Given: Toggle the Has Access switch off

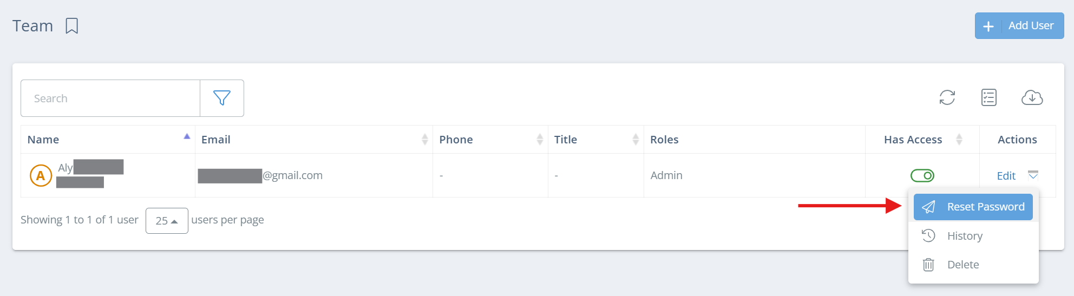Looking at the screenshot, I should pyautogui.click(x=922, y=175).
